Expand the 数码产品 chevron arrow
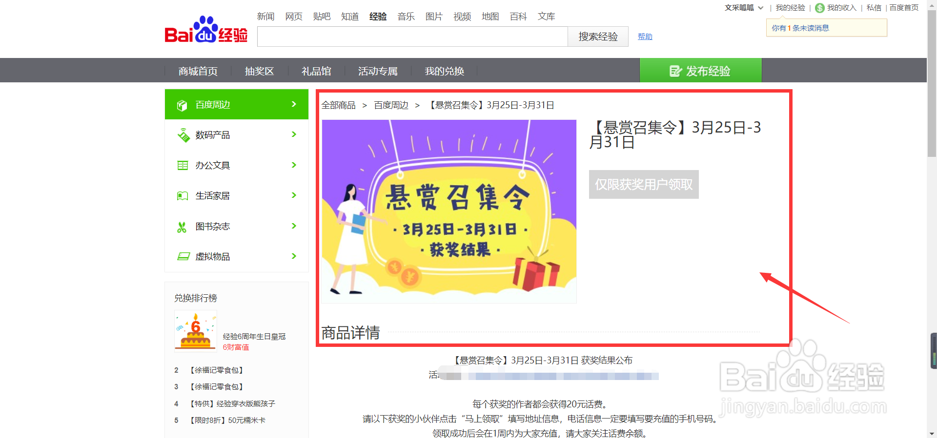Screen dimensions: 937x438 294,134
